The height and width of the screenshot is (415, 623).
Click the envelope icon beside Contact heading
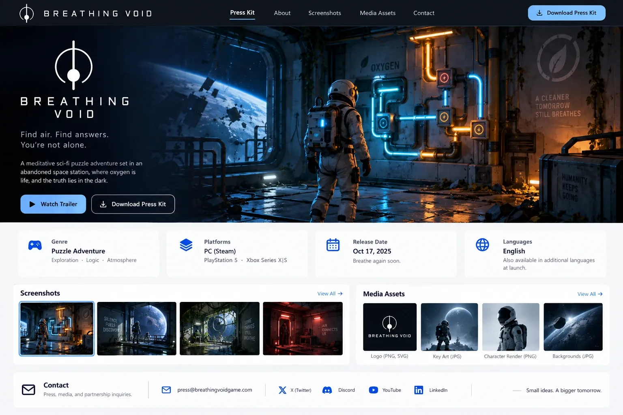tap(28, 389)
